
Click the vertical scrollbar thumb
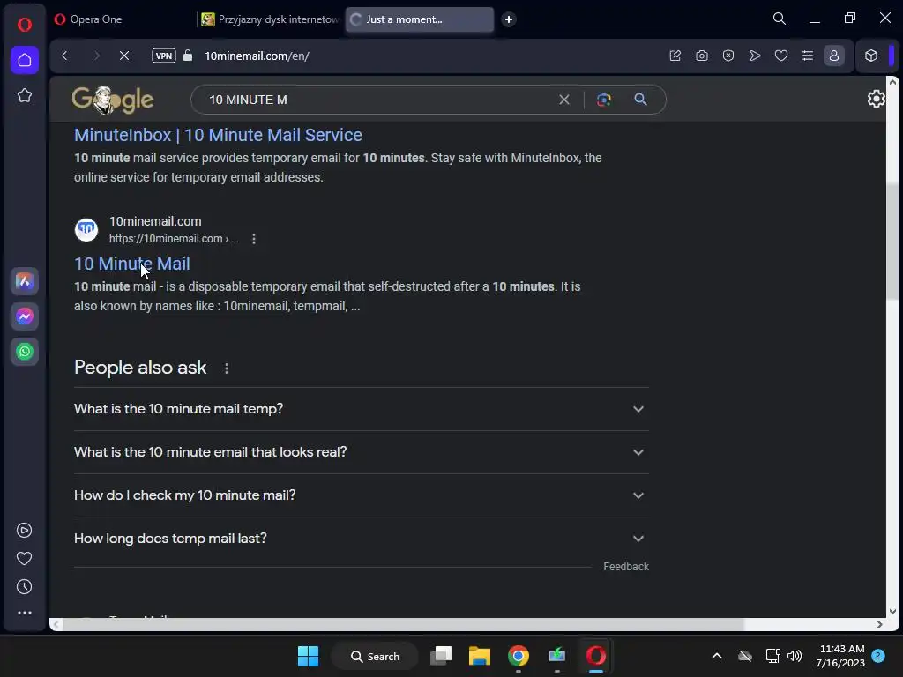(893, 241)
